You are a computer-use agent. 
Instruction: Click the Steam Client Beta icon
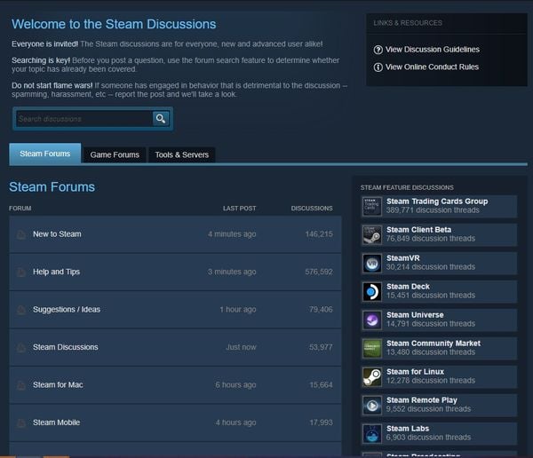pos(372,235)
